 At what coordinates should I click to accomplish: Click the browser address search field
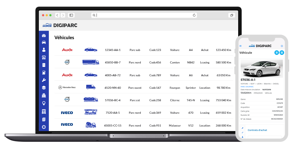pyautogui.click(x=144, y=15)
